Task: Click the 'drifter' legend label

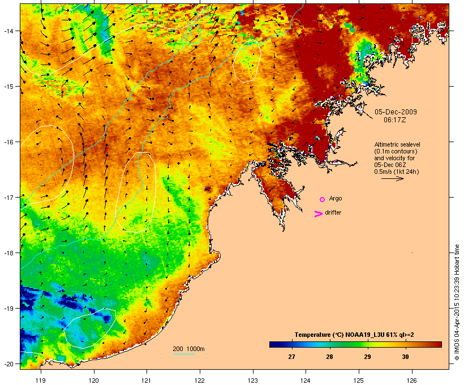Action: pyautogui.click(x=333, y=212)
